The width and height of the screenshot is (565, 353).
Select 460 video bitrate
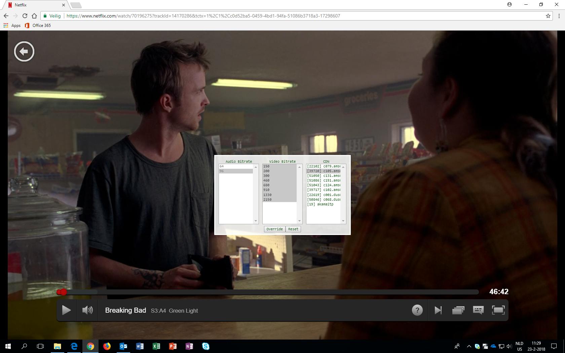point(279,181)
